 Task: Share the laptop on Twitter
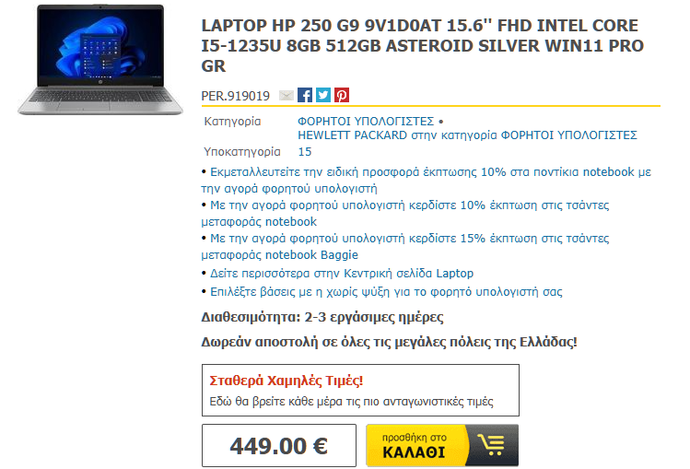tap(323, 95)
